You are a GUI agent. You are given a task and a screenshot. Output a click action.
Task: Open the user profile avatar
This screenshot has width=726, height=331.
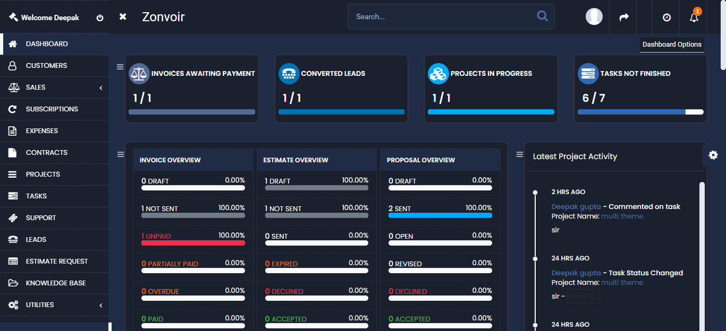click(x=594, y=17)
